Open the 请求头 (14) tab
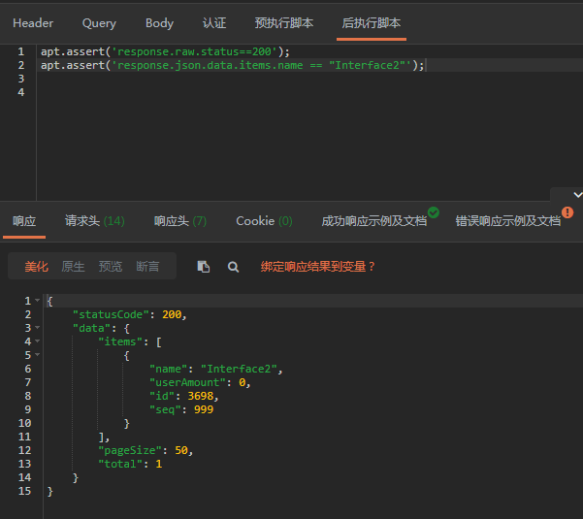 (x=94, y=221)
